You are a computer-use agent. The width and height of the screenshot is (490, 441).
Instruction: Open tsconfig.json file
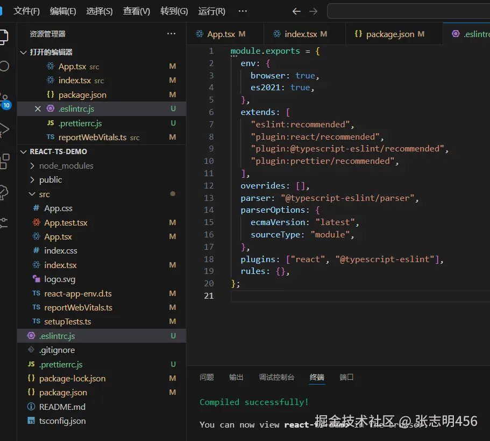(x=102, y=421)
